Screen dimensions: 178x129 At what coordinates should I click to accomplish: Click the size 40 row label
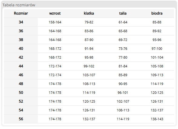click(21, 49)
